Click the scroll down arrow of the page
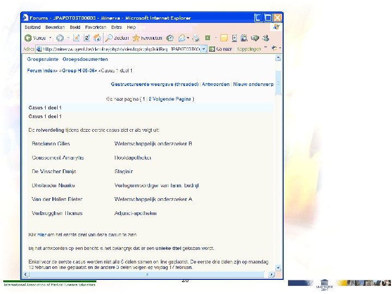 point(278,268)
